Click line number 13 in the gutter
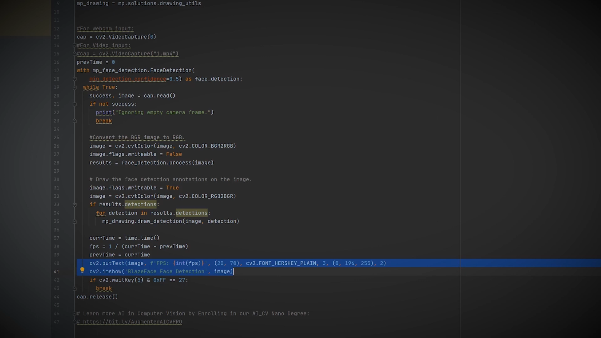Screen dimensions: 601x338 (56, 37)
